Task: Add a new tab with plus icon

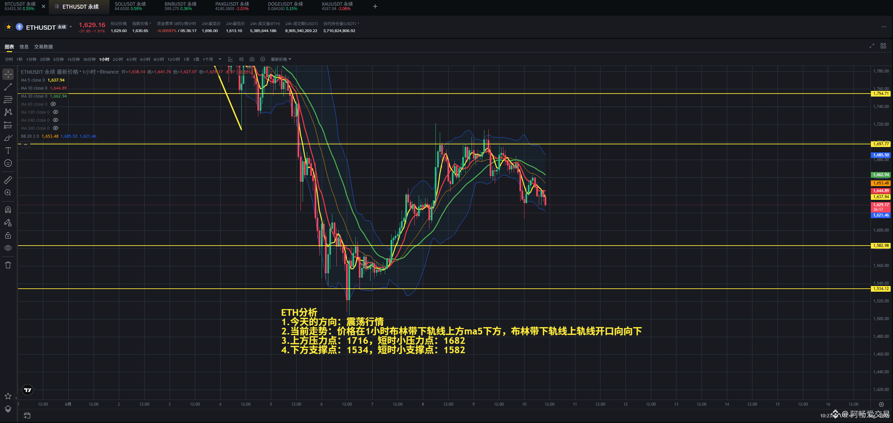Action: (x=375, y=6)
